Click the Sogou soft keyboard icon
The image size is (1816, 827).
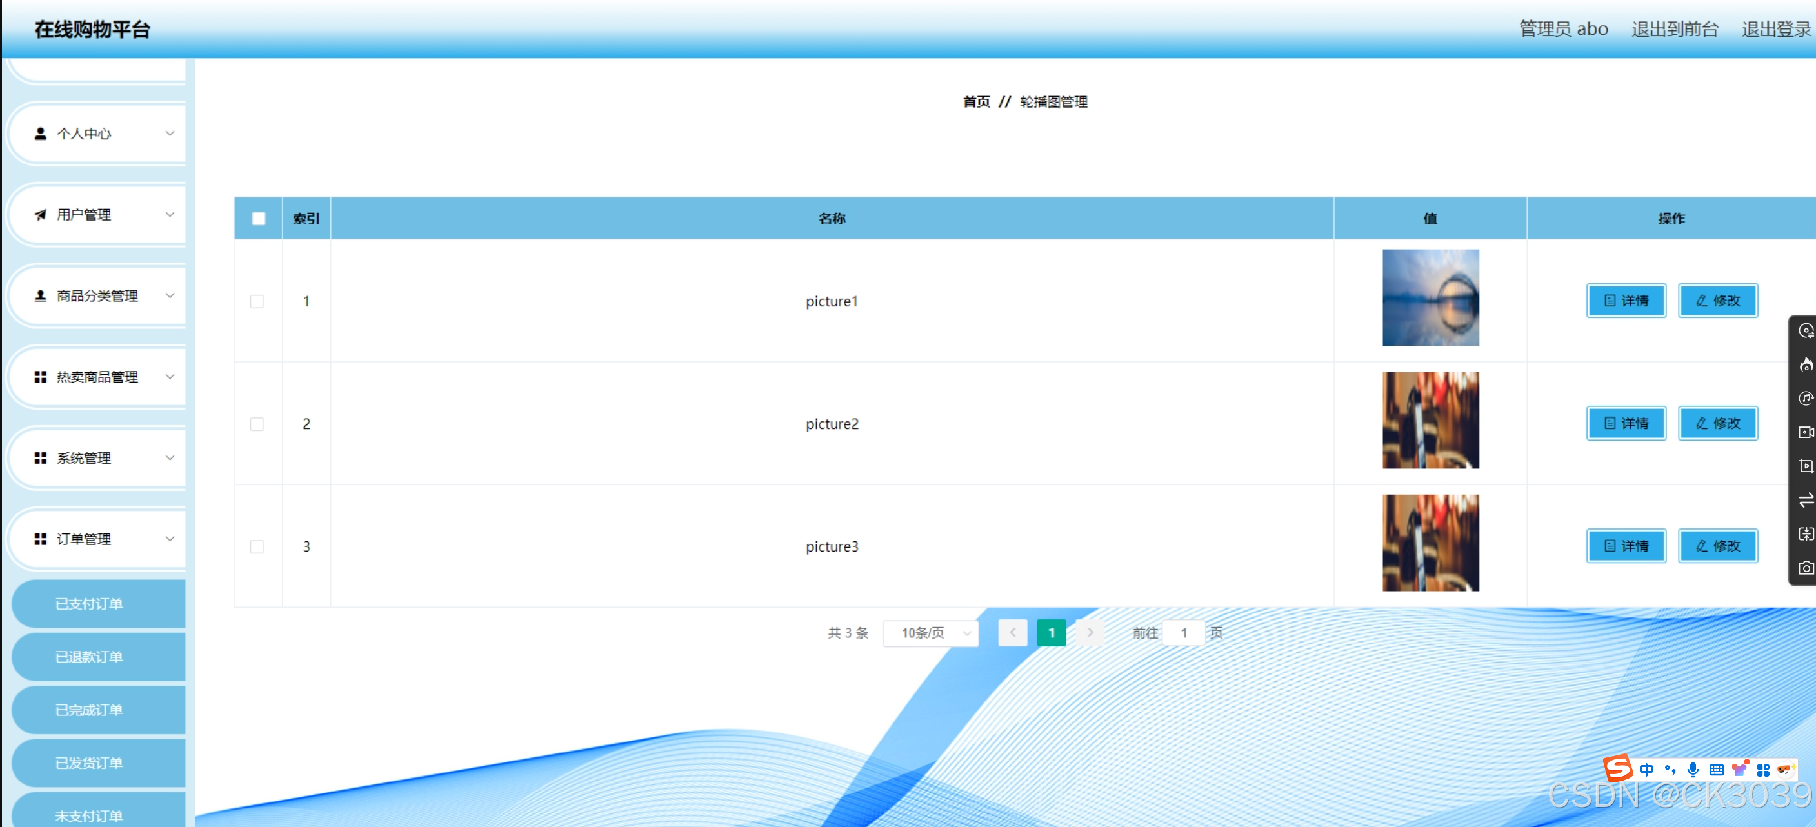click(1717, 769)
